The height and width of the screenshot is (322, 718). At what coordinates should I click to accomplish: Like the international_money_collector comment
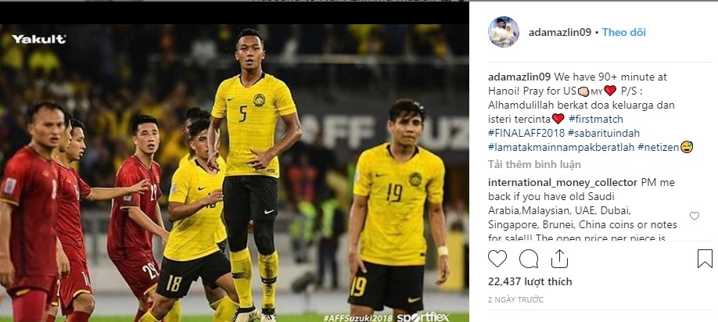[x=695, y=216]
